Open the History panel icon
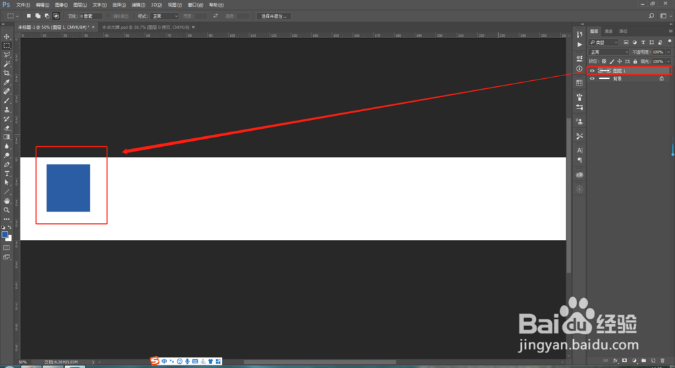Image resolution: width=675 pixels, height=368 pixels. click(579, 35)
